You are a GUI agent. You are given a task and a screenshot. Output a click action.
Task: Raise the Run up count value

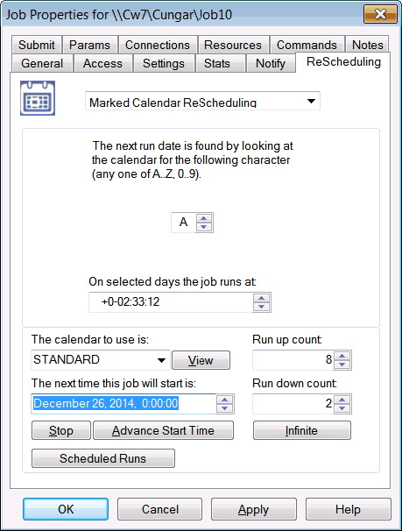342,356
